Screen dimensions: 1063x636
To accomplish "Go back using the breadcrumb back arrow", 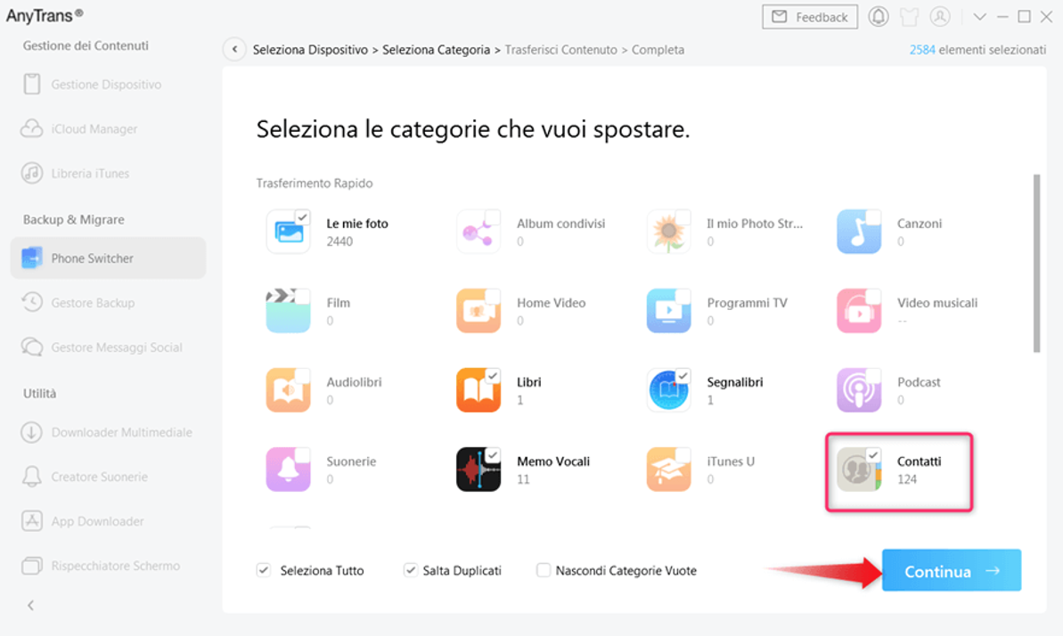I will tap(234, 50).
